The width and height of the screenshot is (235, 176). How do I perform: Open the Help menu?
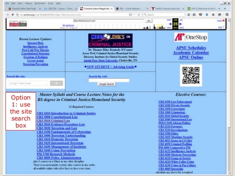pyautogui.click(x=58, y=3)
